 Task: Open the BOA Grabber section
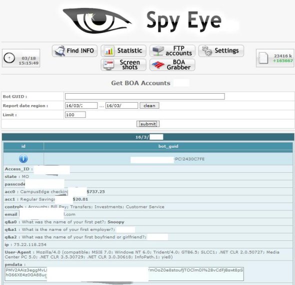tap(172, 65)
